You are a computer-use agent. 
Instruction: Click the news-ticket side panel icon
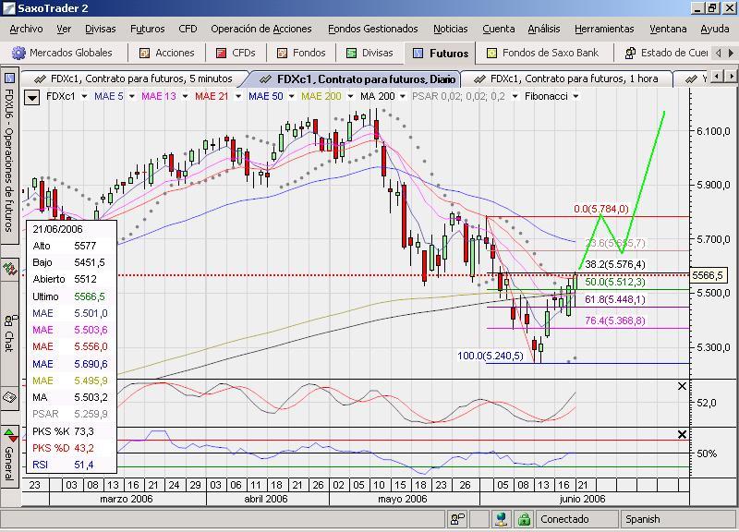[9, 397]
